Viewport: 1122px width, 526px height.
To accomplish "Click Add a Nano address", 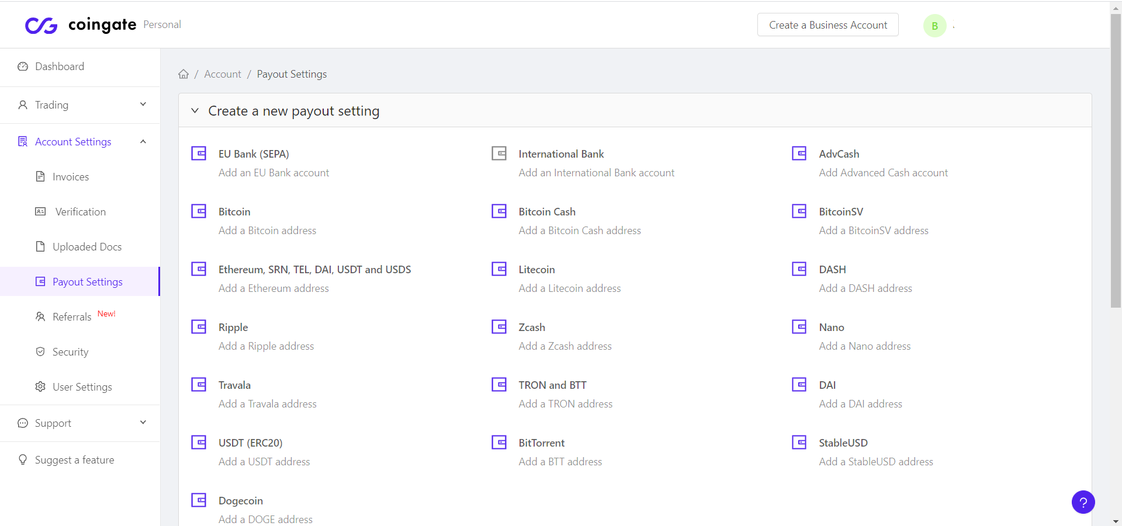I will (865, 346).
